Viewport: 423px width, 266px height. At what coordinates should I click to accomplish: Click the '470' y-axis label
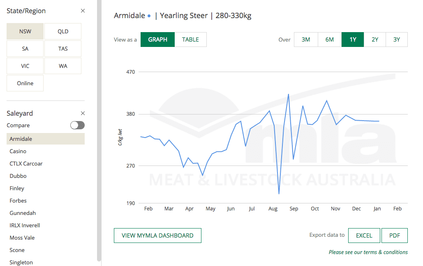tap(131, 72)
